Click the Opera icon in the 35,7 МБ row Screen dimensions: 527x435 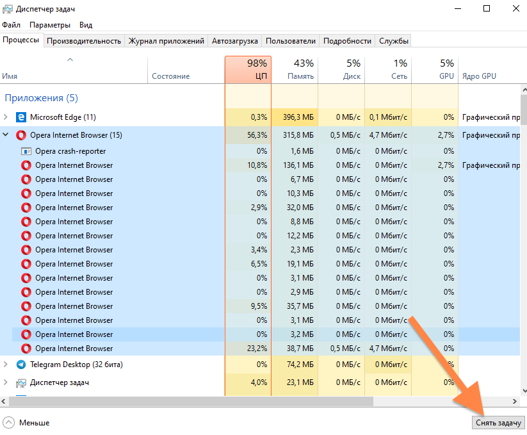pyautogui.click(x=26, y=306)
